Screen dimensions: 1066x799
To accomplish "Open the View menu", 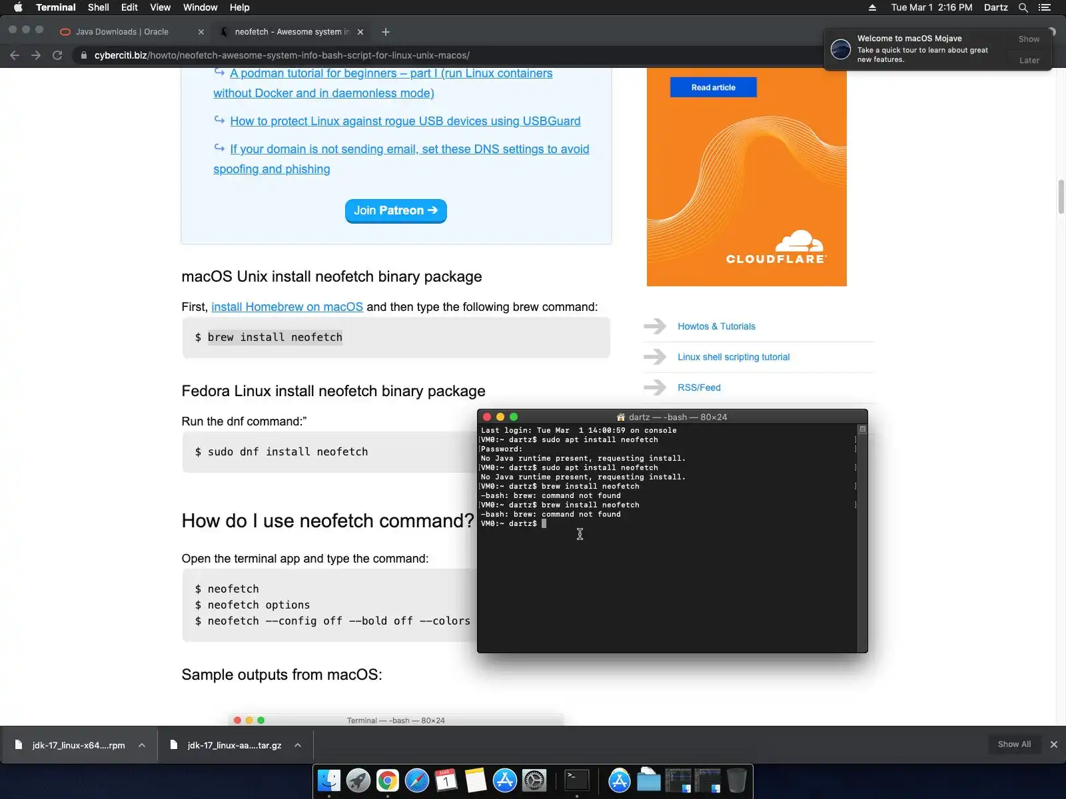I will (x=160, y=7).
